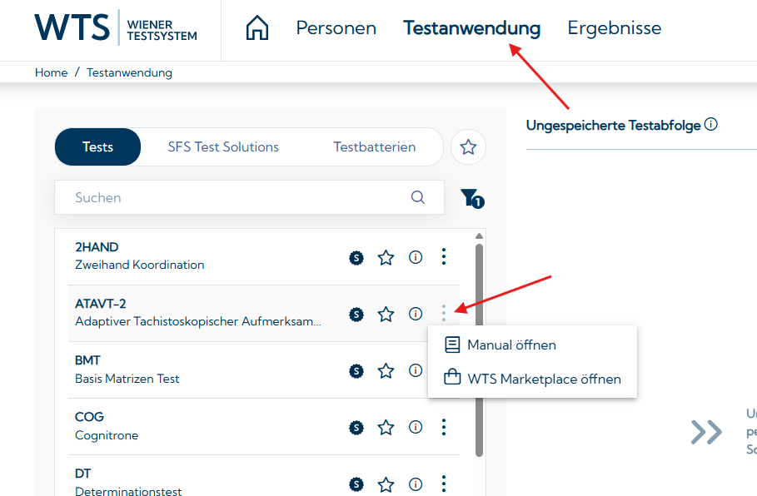757x496 pixels.
Task: Switch to SFS Test Solutions tab
Action: (223, 146)
